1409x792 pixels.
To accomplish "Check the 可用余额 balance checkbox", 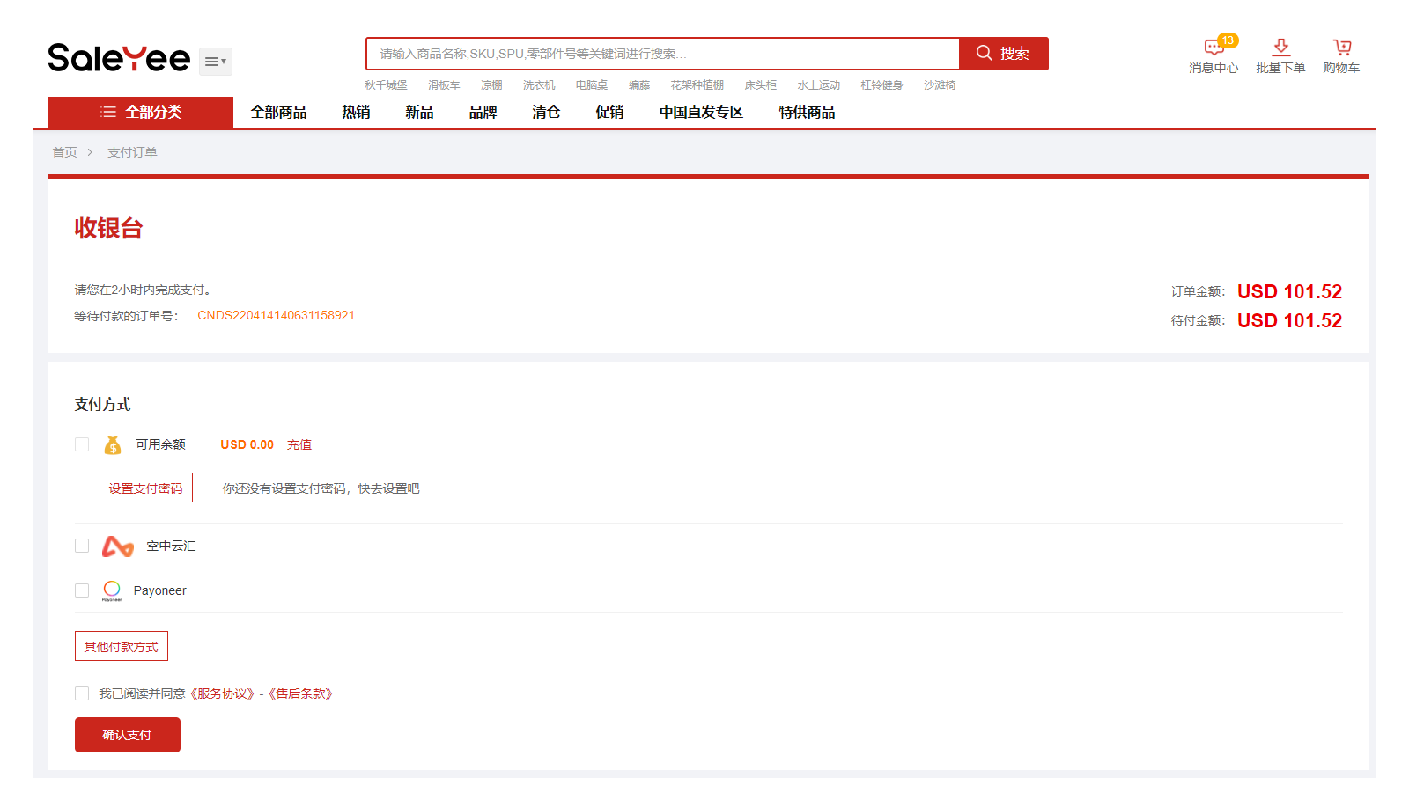I will tap(82, 444).
